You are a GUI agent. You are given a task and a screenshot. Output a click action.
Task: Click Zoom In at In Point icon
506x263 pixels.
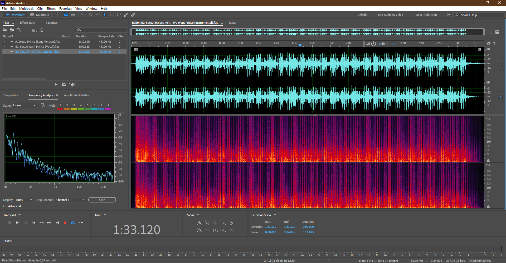tap(215, 230)
